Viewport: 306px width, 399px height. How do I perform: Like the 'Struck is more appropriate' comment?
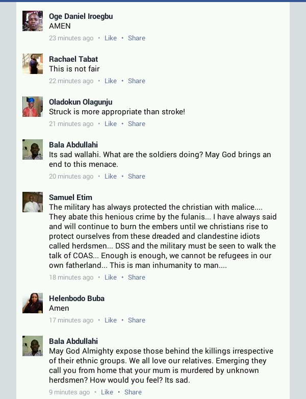(x=111, y=123)
